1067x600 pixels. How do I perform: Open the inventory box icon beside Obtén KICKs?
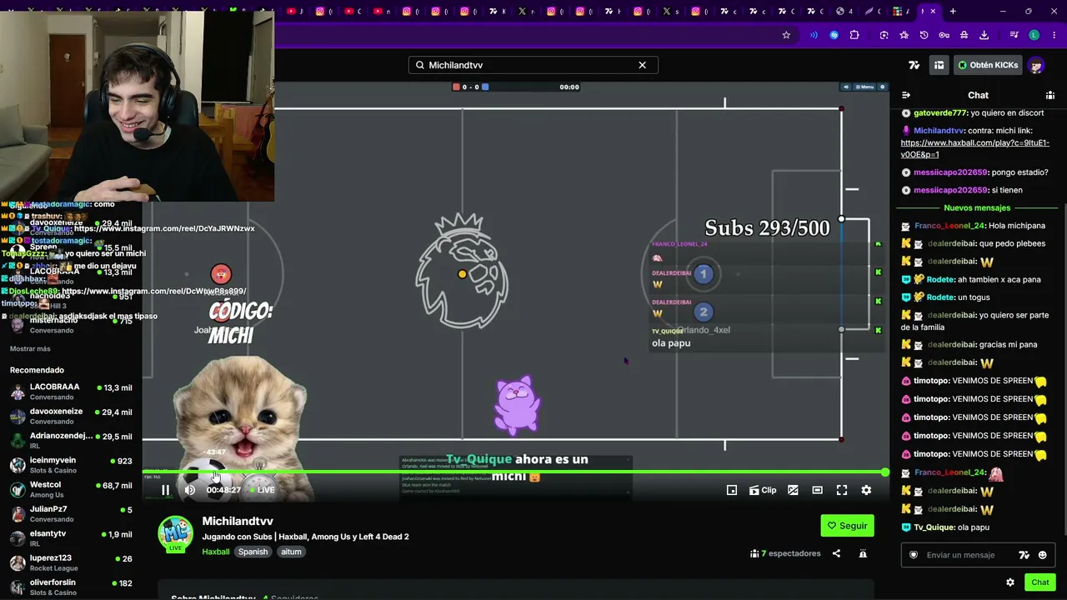click(939, 65)
